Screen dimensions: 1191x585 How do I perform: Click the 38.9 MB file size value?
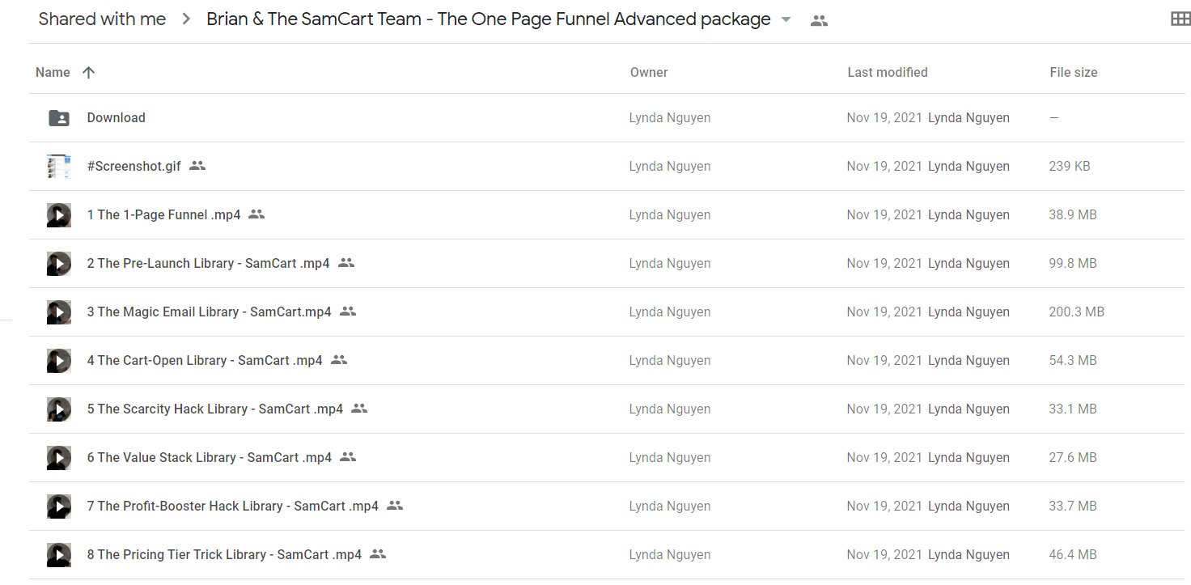pos(1073,214)
